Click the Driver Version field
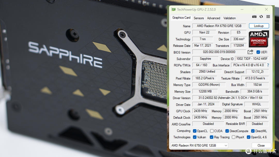The height and width of the screenshot is (157, 279). [x=230, y=98]
